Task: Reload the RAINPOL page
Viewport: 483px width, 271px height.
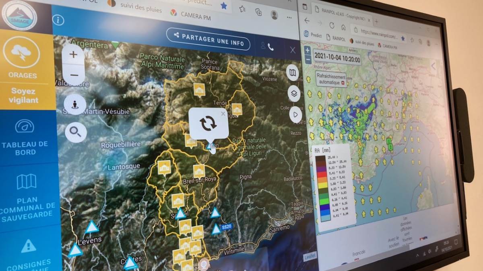Action: [x=332, y=24]
